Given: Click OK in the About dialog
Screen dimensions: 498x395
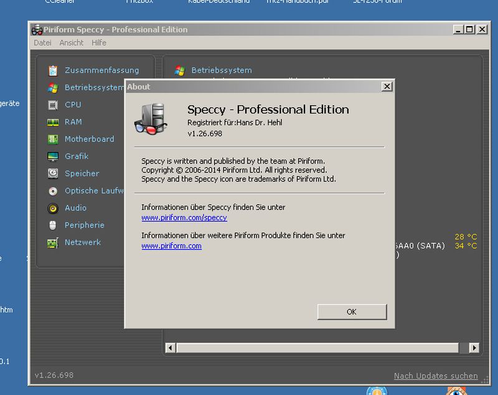Looking at the screenshot, I should pos(352,312).
